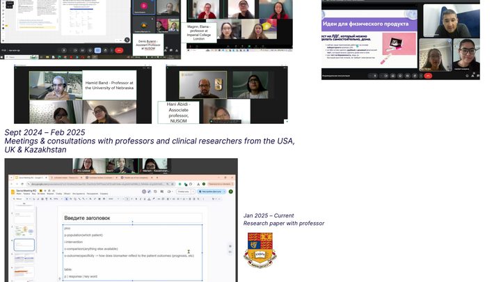Open meeting info in Russian product-ideas call
The width and height of the screenshot is (501, 282).
pos(467,76)
